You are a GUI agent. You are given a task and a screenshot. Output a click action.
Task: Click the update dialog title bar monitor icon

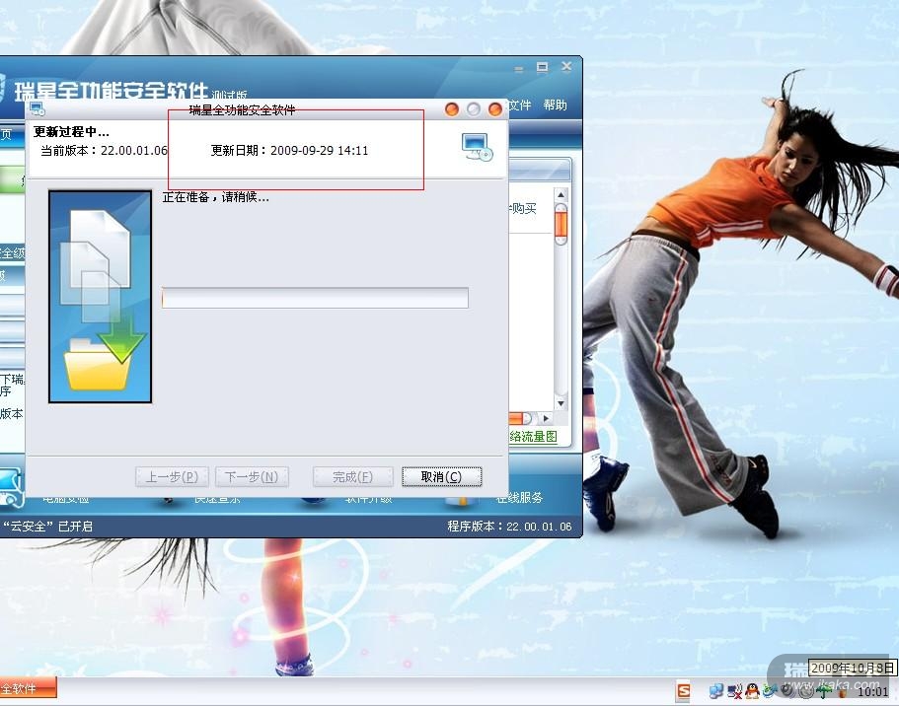tap(37, 108)
